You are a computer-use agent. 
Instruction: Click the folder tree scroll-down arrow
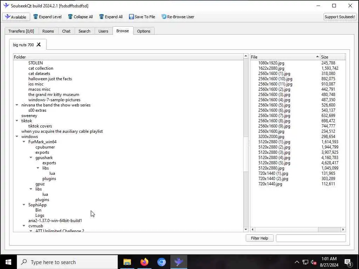[246, 229]
